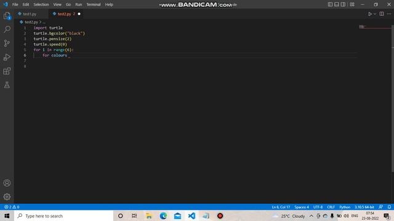Switch to the test1.py tab
This screenshot has height=221, width=394.
30,14
